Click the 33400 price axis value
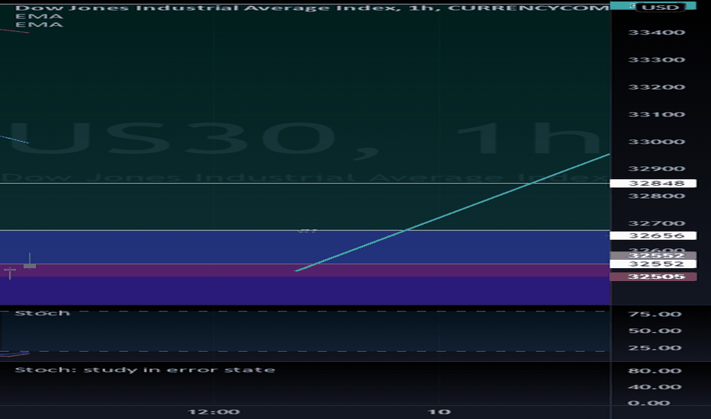The image size is (711, 419). (x=656, y=33)
